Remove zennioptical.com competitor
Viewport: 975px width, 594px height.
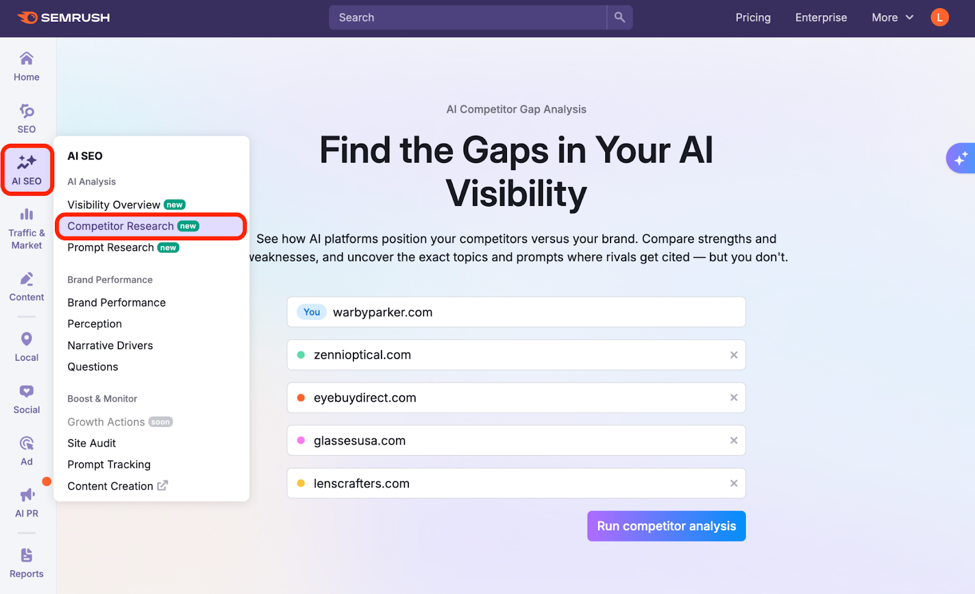(734, 355)
